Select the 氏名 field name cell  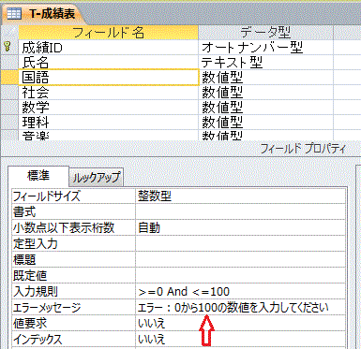click(x=108, y=63)
